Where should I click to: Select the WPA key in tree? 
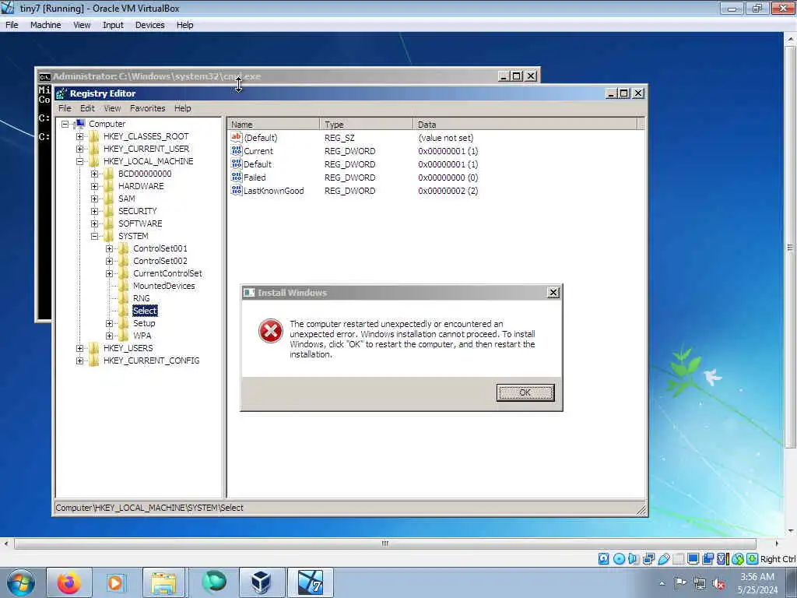(142, 336)
